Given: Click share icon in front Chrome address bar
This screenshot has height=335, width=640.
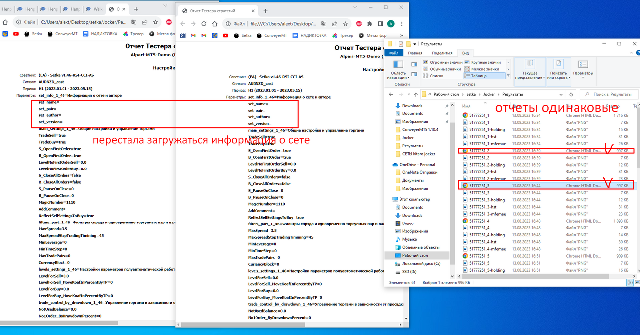Looking at the screenshot, I should (335, 23).
